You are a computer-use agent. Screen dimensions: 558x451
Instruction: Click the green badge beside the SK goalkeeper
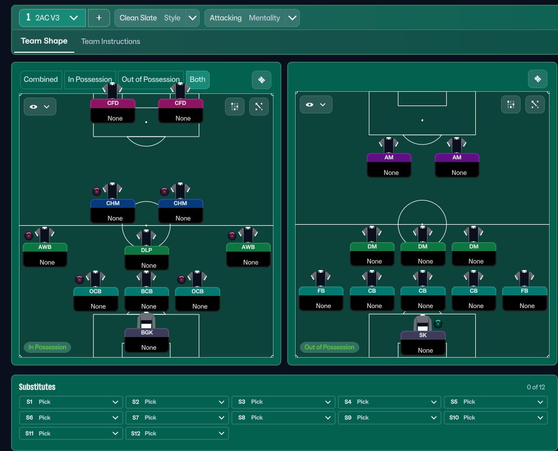point(438,323)
